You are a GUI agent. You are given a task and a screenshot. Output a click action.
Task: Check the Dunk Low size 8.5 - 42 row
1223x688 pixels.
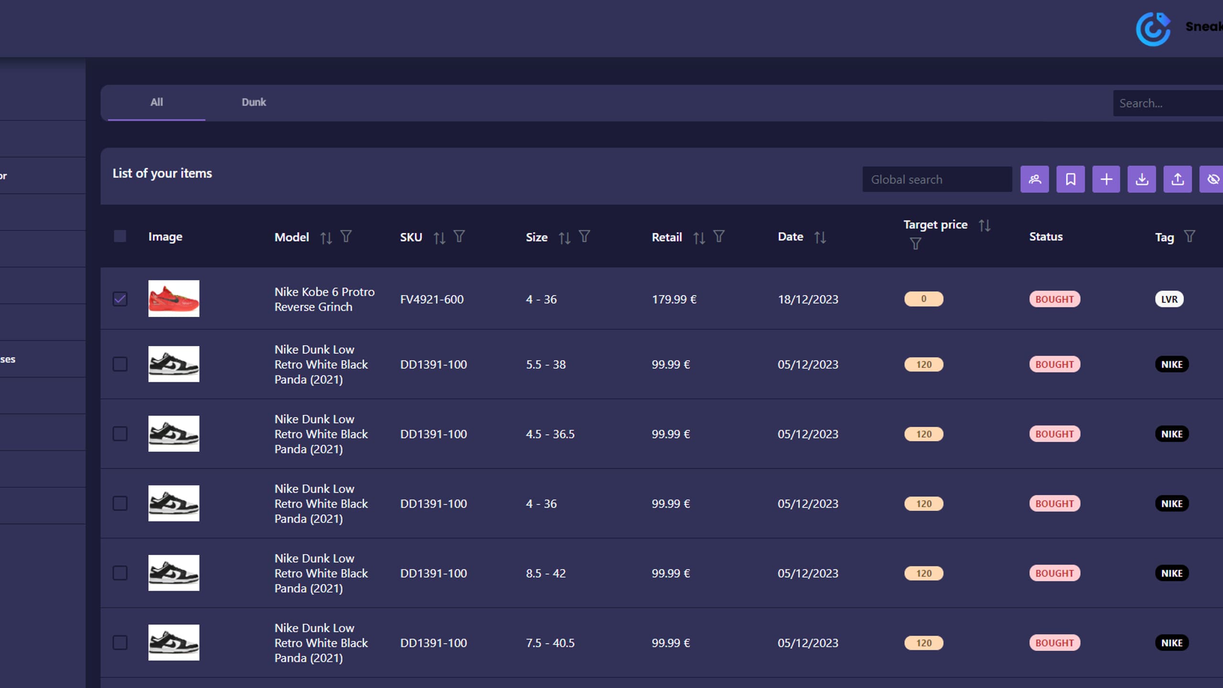(120, 573)
